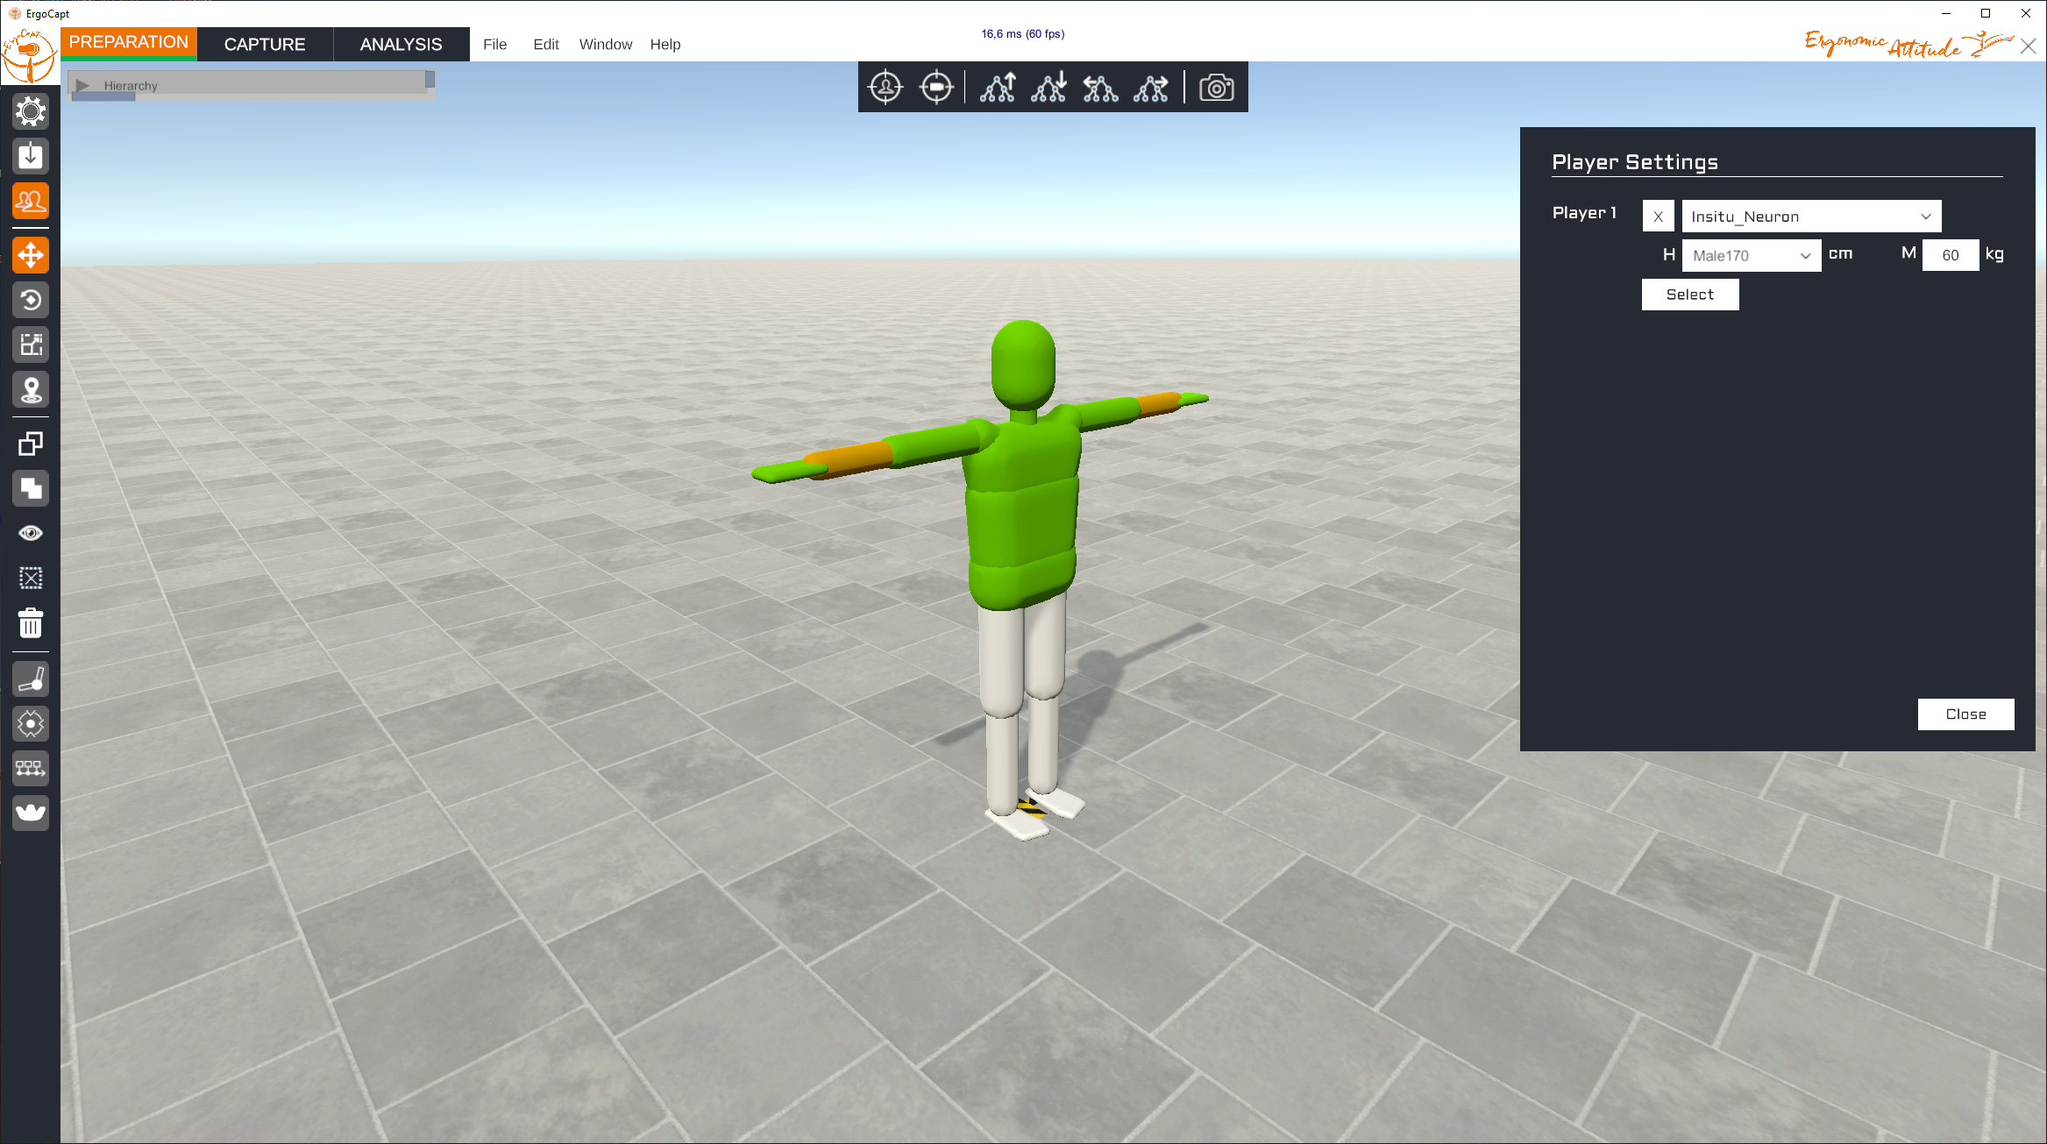This screenshot has height=1144, width=2047.
Task: Activate the orange move/translate tool
Action: tap(31, 255)
